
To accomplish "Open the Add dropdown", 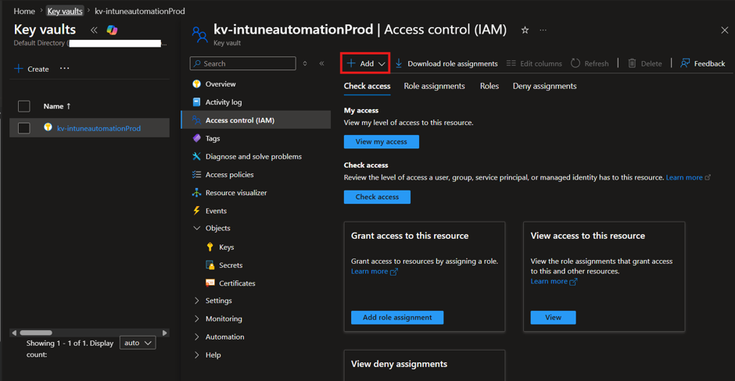I will [366, 63].
